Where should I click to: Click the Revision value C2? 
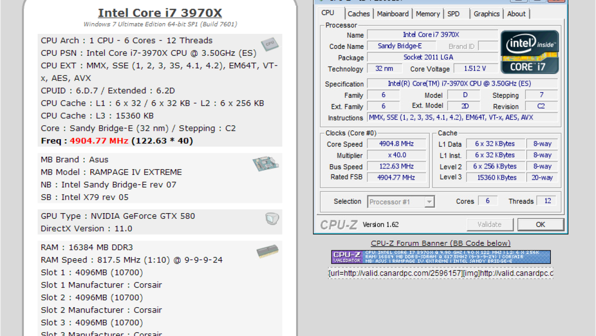(542, 106)
